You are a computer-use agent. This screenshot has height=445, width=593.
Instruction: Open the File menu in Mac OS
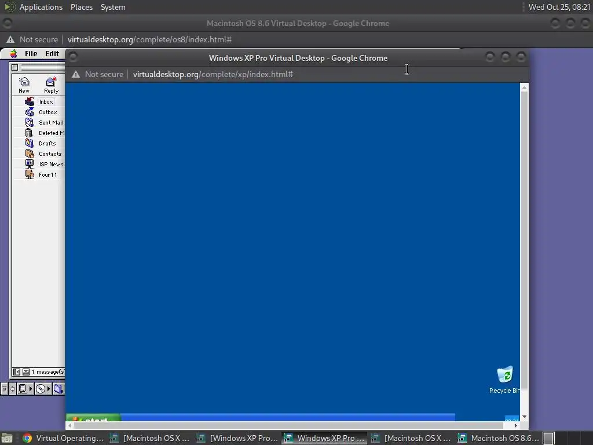[x=31, y=53]
